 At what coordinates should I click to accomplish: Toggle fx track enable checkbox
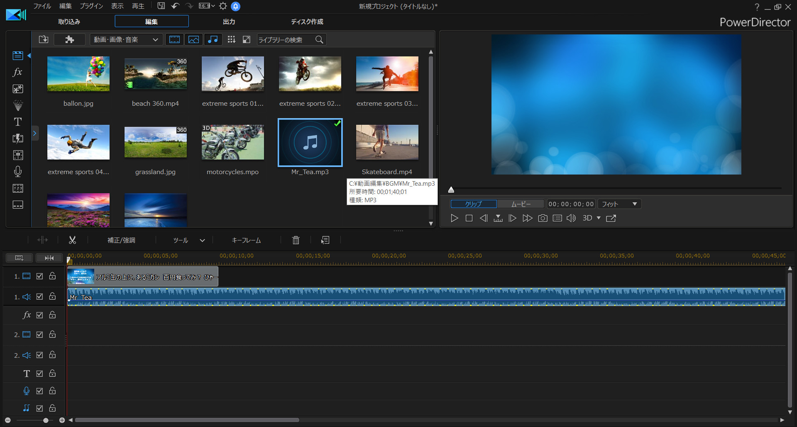(x=39, y=315)
